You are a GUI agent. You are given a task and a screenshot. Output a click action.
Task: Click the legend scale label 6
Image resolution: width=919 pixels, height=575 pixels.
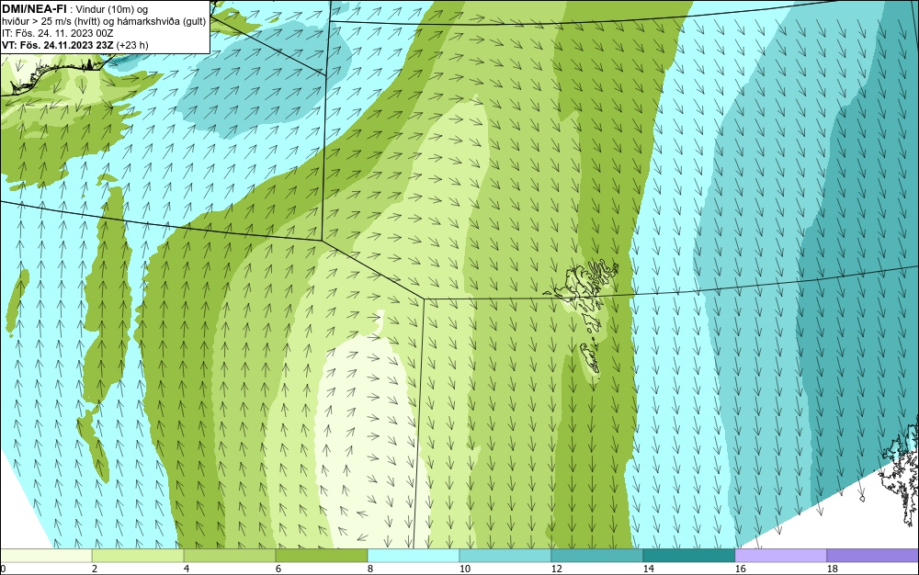(278, 569)
